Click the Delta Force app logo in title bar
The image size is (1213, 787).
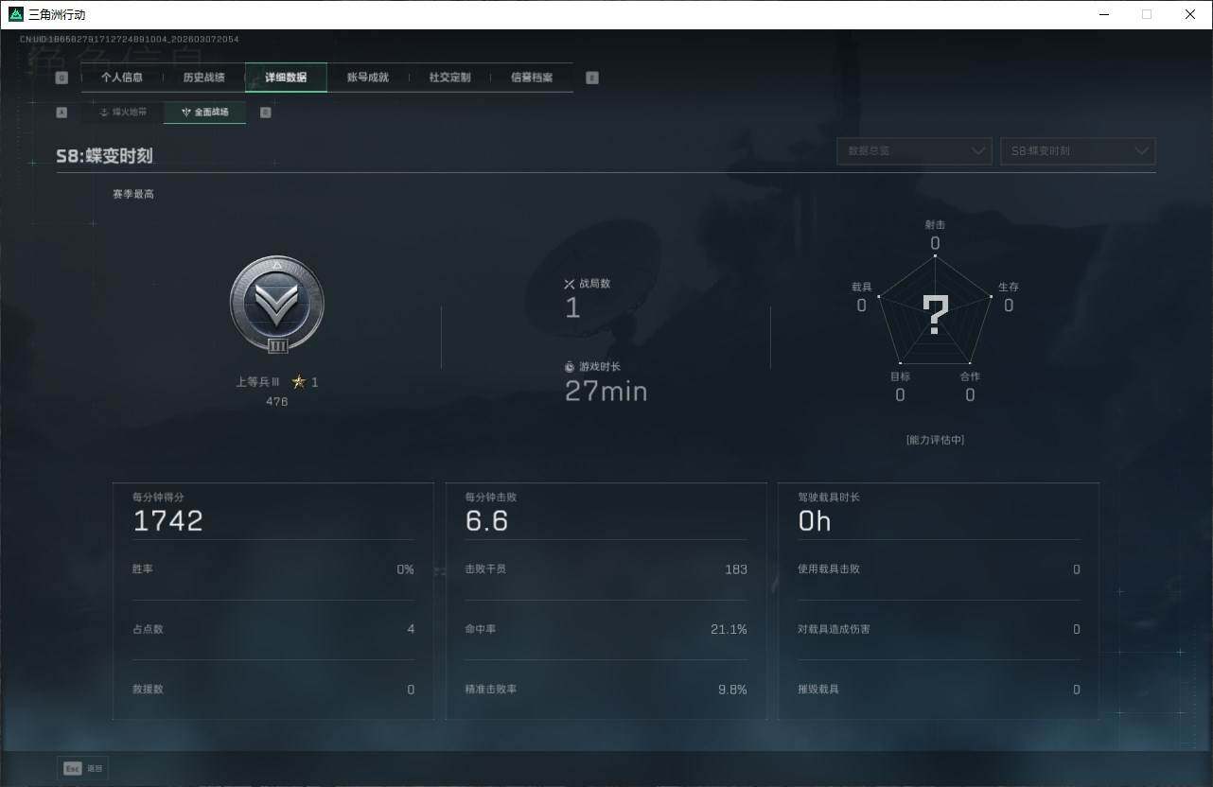click(x=15, y=14)
